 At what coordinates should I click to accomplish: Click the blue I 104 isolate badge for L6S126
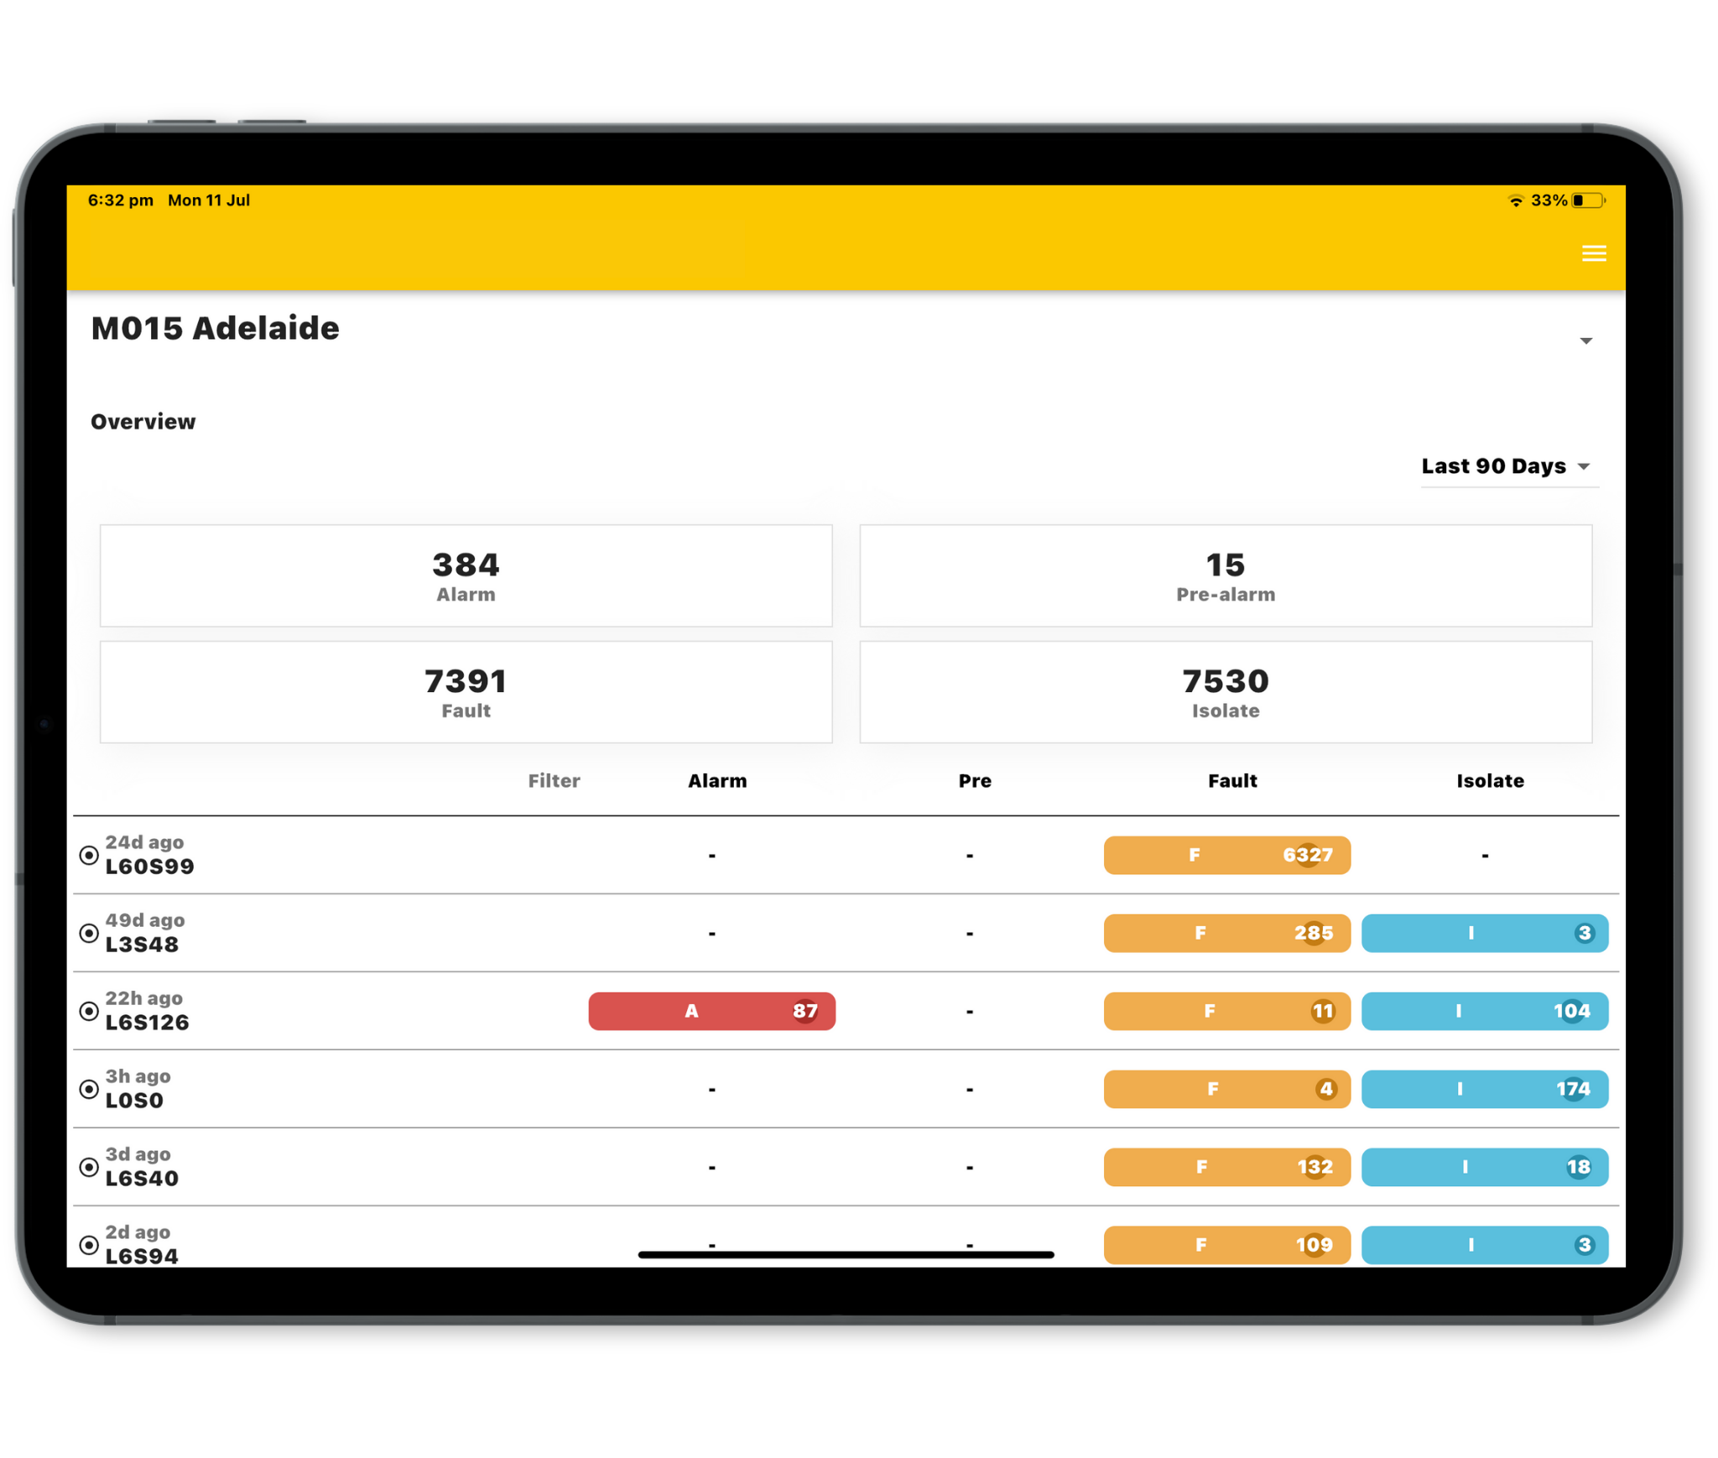1485,1011
